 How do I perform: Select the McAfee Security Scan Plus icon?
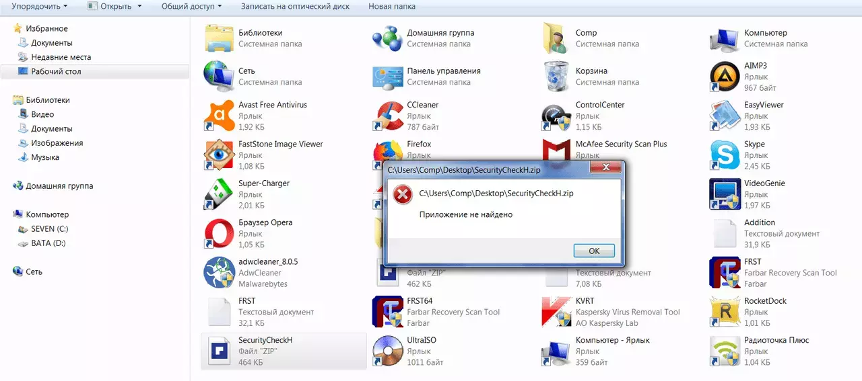click(x=556, y=151)
